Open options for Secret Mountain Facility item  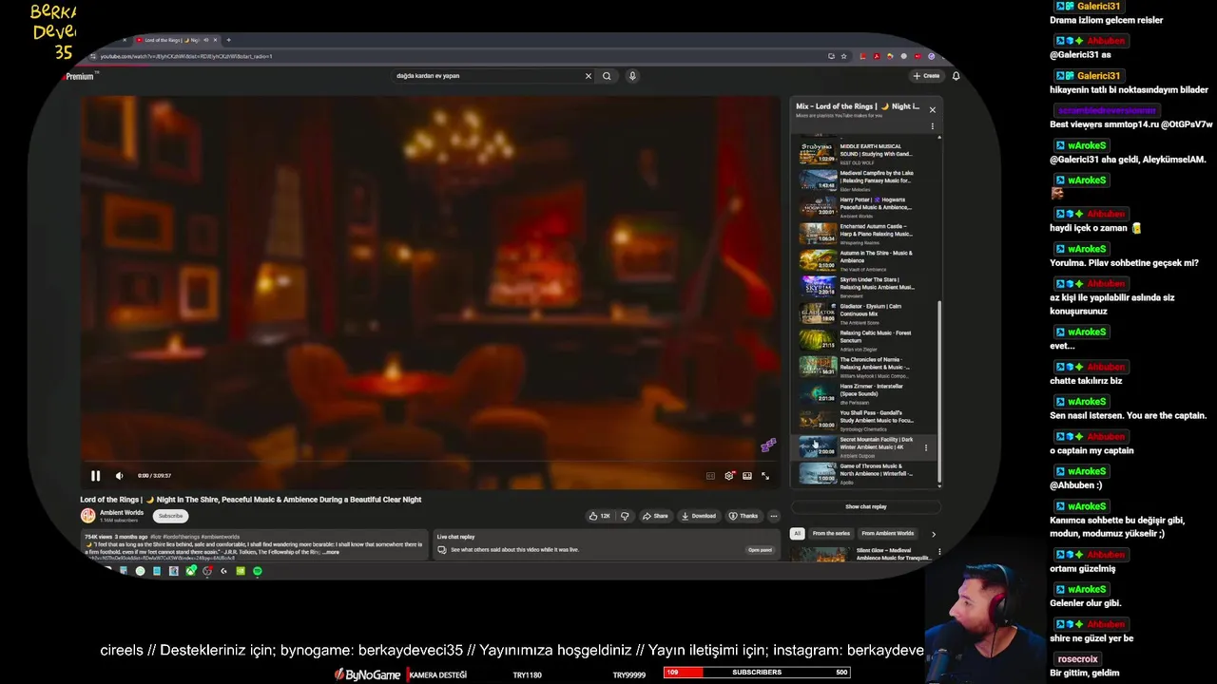[x=926, y=447]
